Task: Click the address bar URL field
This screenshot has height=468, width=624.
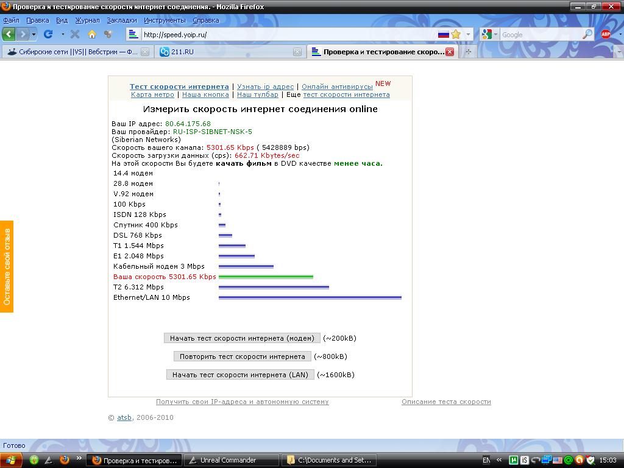Action: point(286,35)
